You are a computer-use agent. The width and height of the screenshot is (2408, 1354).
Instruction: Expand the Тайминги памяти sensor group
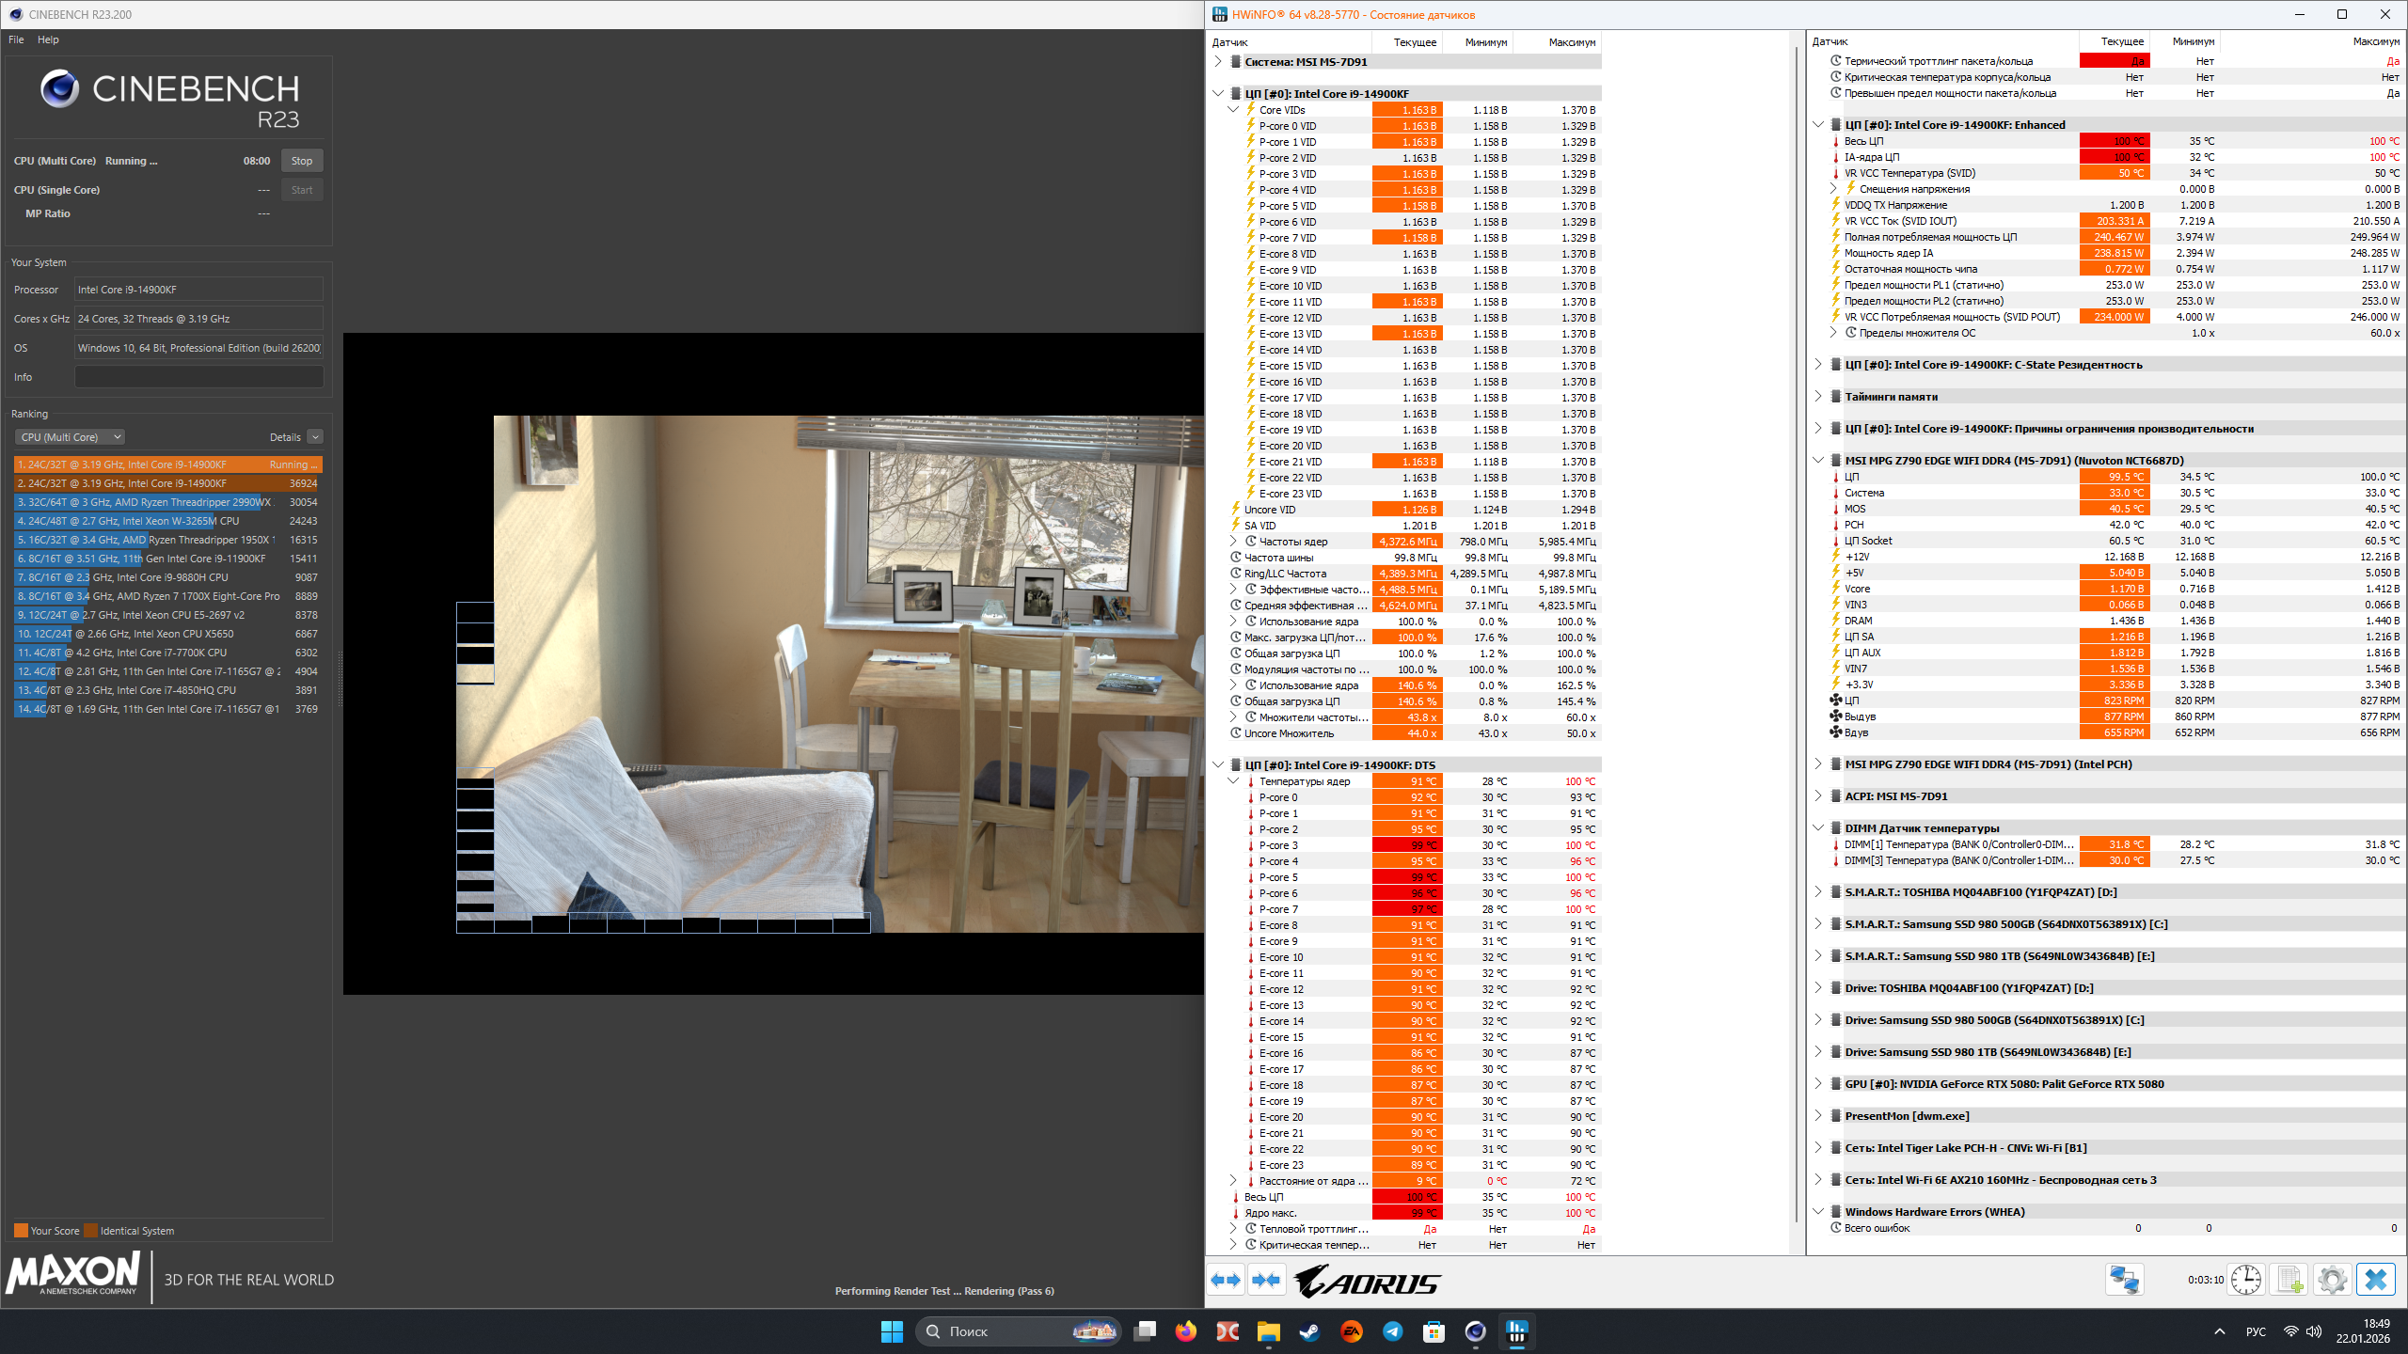[1817, 397]
